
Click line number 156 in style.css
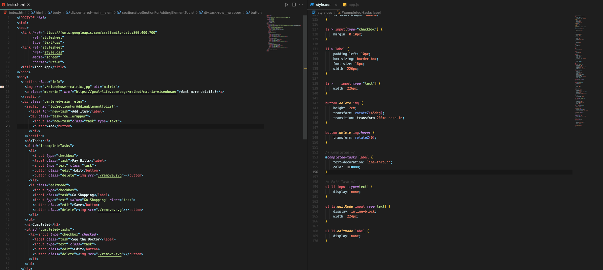[x=315, y=172]
